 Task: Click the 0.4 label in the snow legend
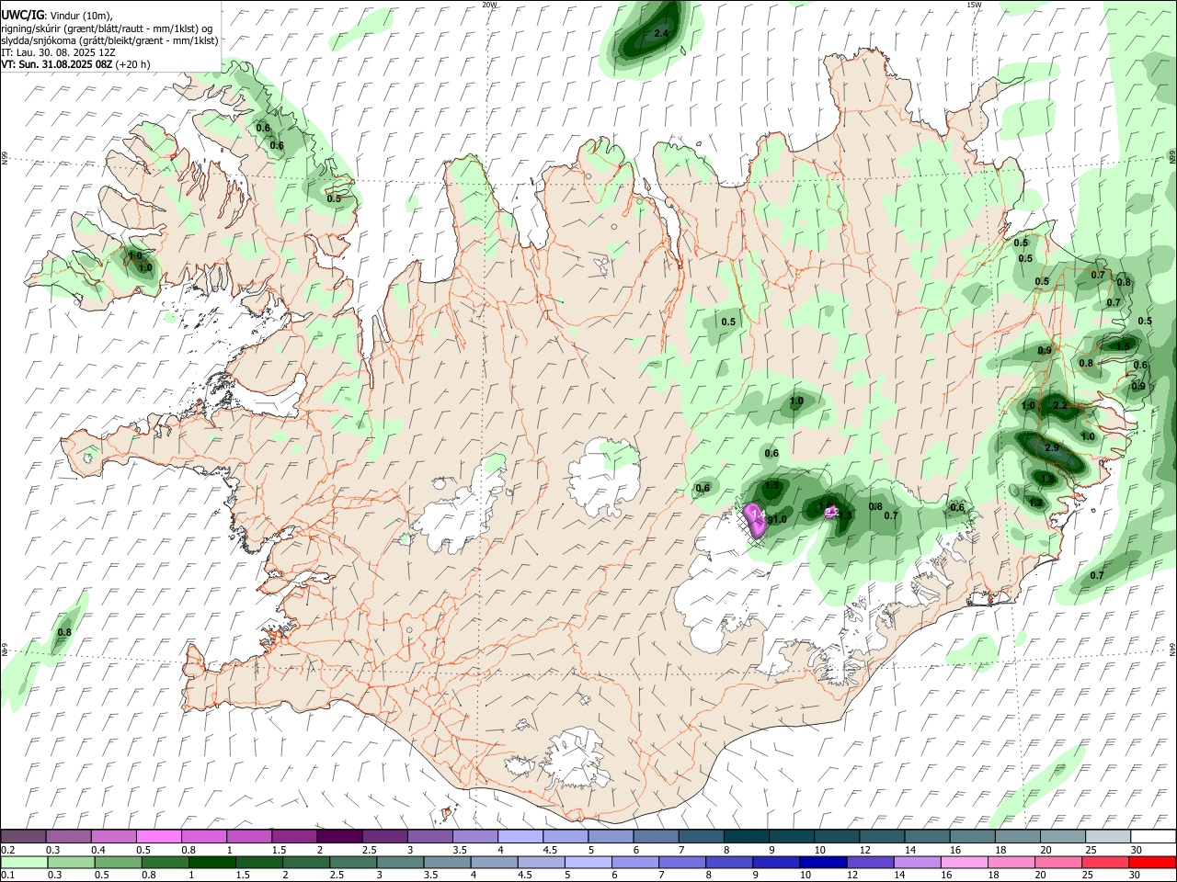(x=98, y=850)
